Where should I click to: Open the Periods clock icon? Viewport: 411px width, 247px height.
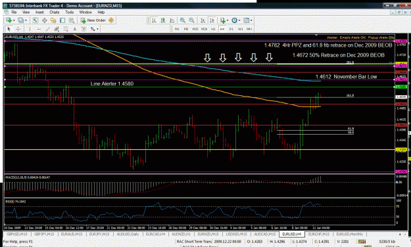click(x=234, y=20)
